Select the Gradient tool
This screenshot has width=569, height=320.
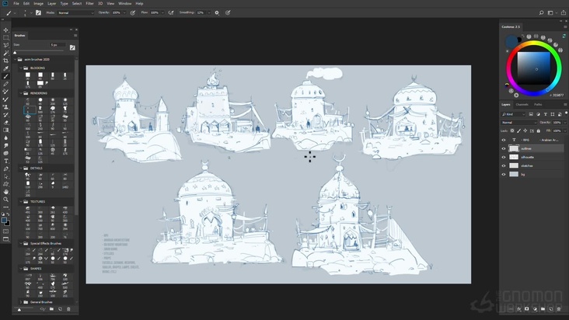tap(5, 130)
